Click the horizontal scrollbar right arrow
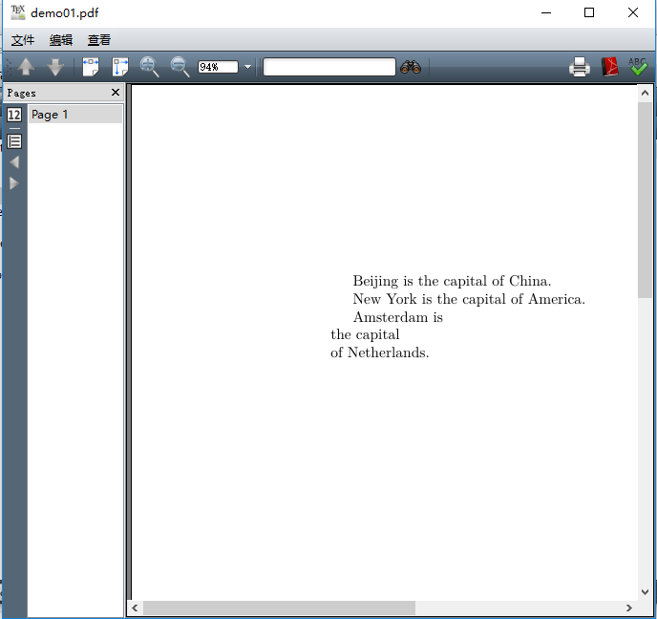657x619 pixels. click(x=629, y=608)
